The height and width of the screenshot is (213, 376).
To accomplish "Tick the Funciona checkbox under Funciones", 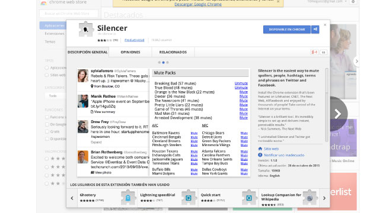I will coord(47,117).
